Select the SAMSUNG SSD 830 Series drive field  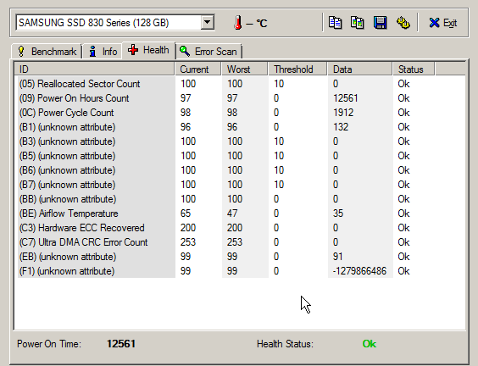(115, 23)
